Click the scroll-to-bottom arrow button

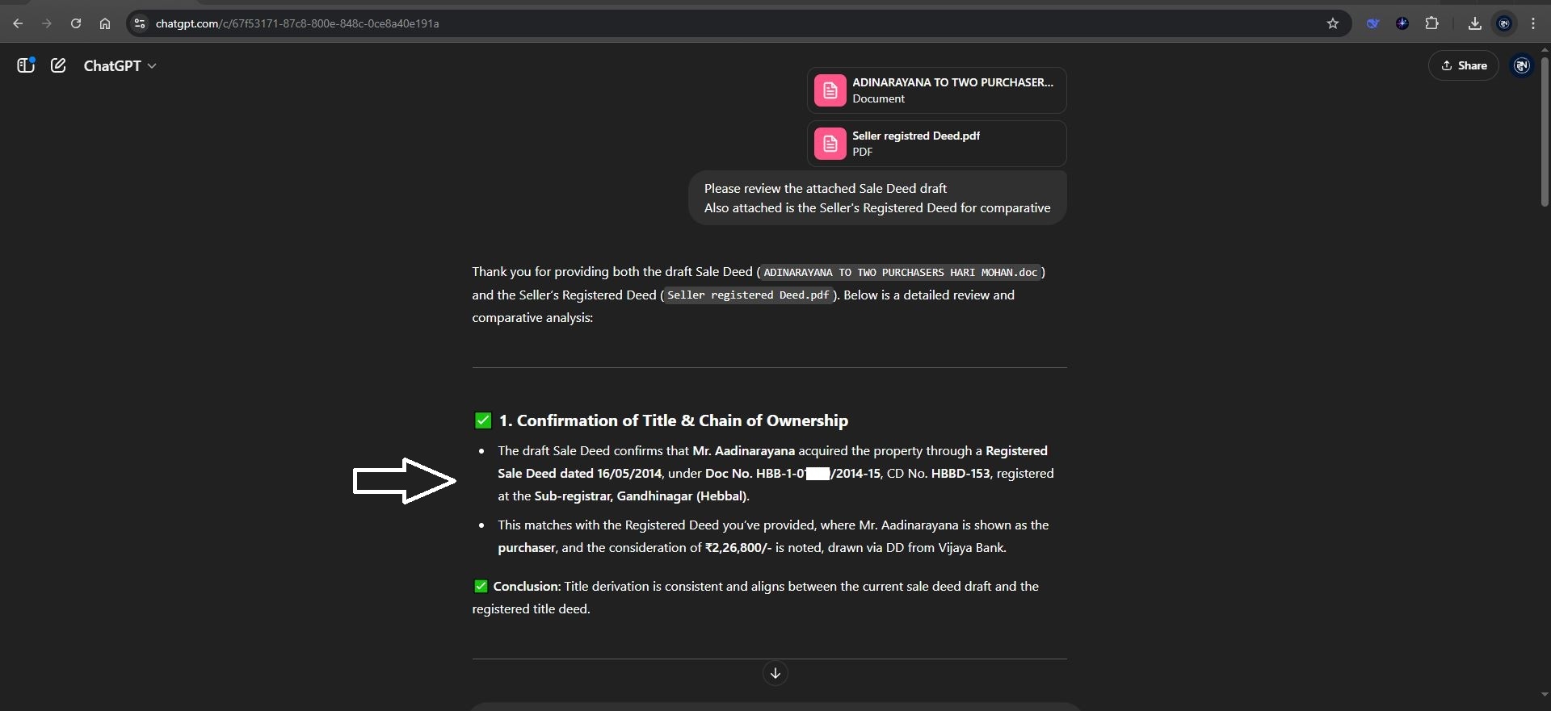pos(775,673)
